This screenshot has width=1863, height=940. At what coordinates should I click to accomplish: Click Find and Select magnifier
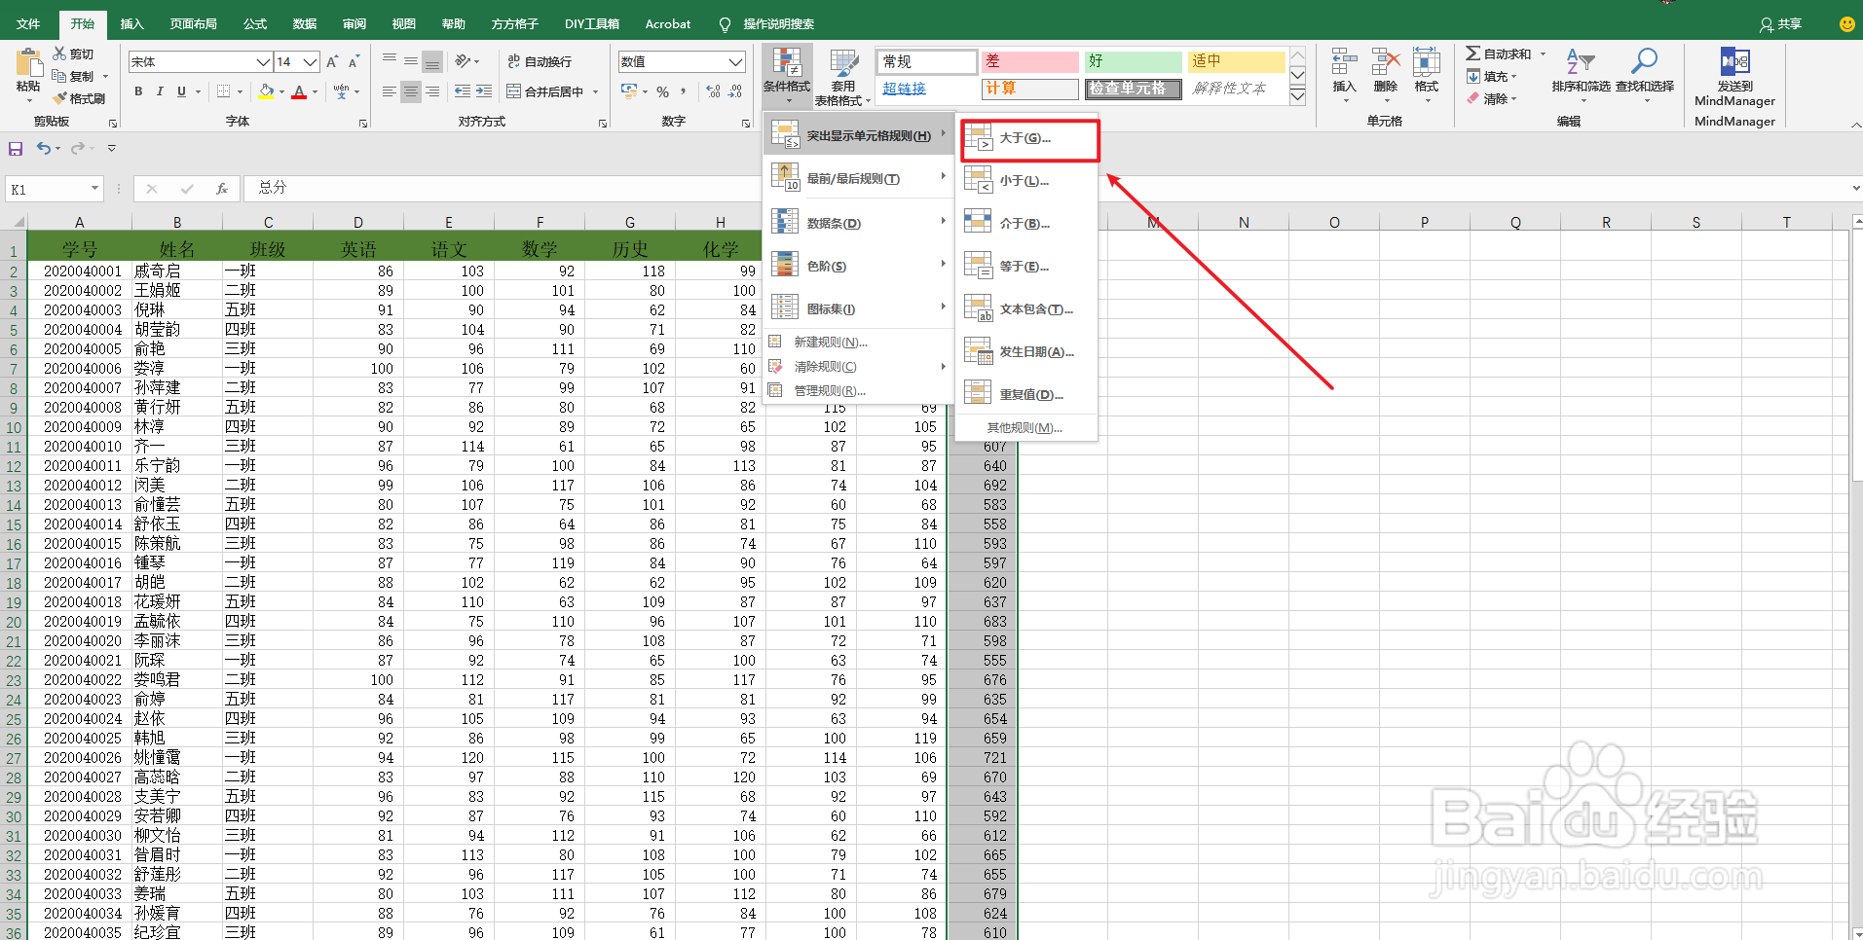coord(1644,61)
